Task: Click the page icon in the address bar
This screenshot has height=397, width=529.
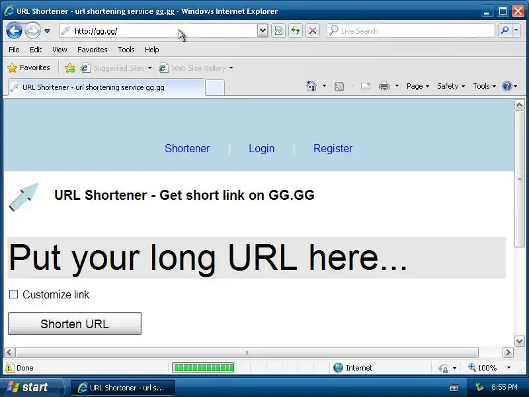Action: click(x=67, y=31)
